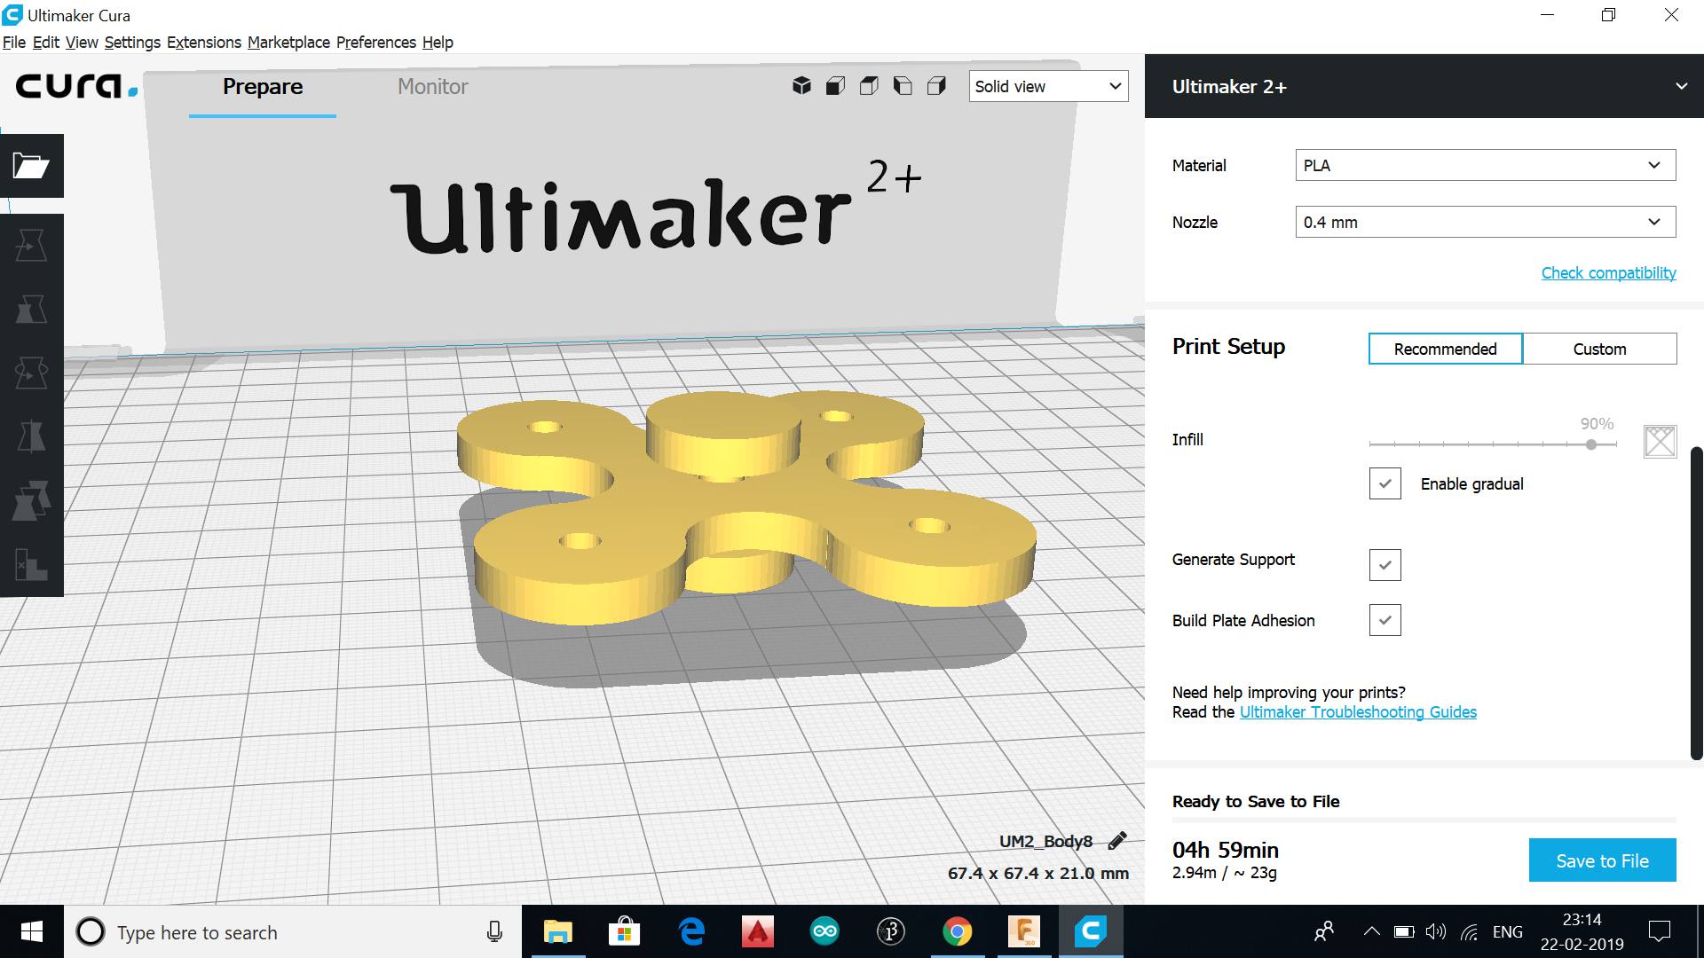Uncheck the Generate Support checkbox

pyautogui.click(x=1384, y=565)
